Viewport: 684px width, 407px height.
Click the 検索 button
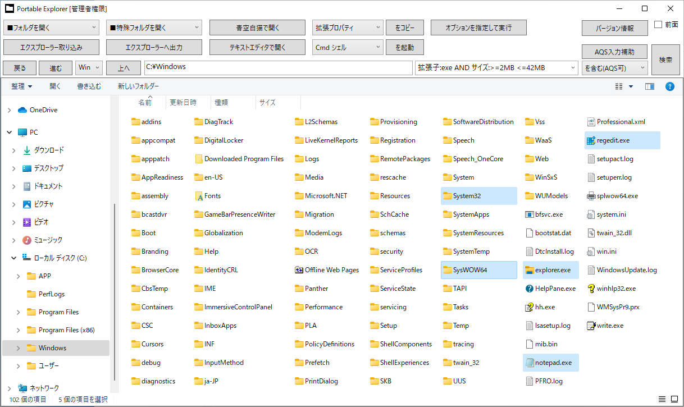[x=665, y=60]
